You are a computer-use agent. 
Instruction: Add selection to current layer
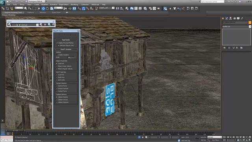coord(45,24)
